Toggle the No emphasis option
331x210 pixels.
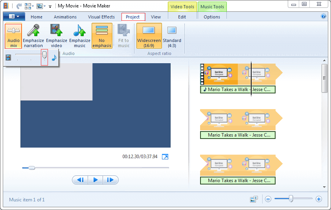pyautogui.click(x=102, y=35)
